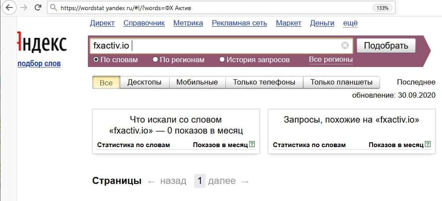Click the right Статистика по словам column header
The height and width of the screenshot is (201, 442).
[x=309, y=145]
